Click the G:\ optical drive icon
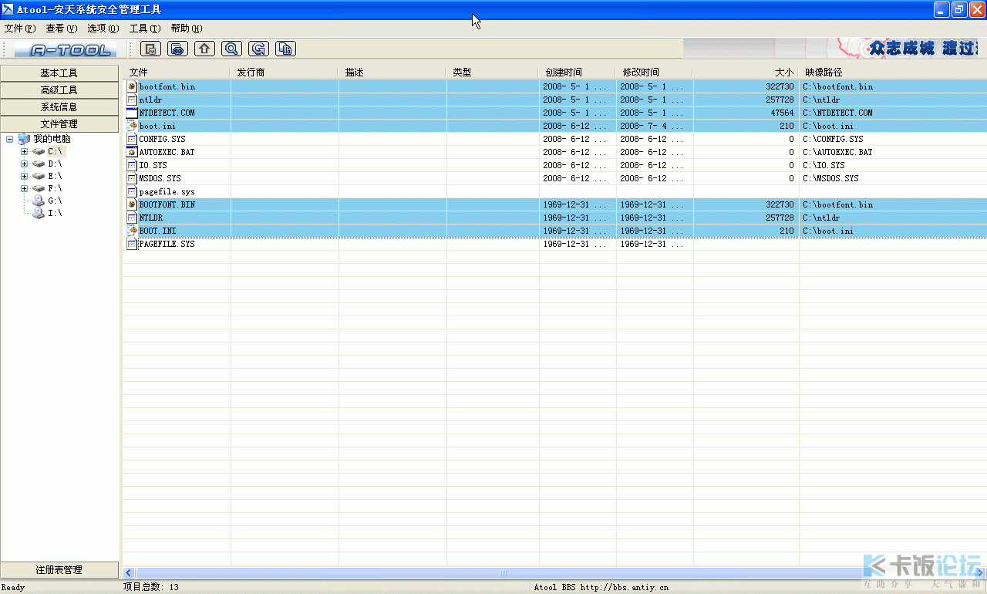This screenshot has height=594, width=987. point(39,201)
